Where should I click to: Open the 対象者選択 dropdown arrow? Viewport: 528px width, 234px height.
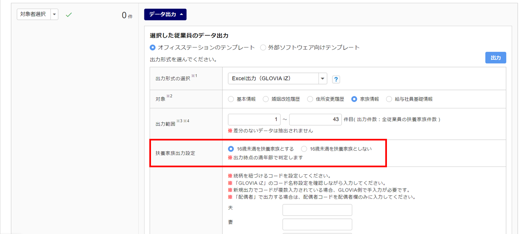(54, 14)
